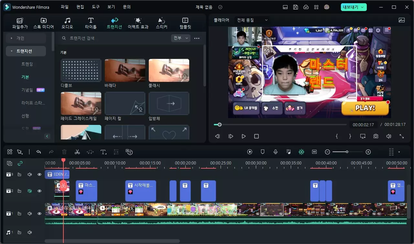Viewport: 414px width, 244px height.
Task: Switch to the 스톡 미디어 tab
Action: click(x=44, y=23)
